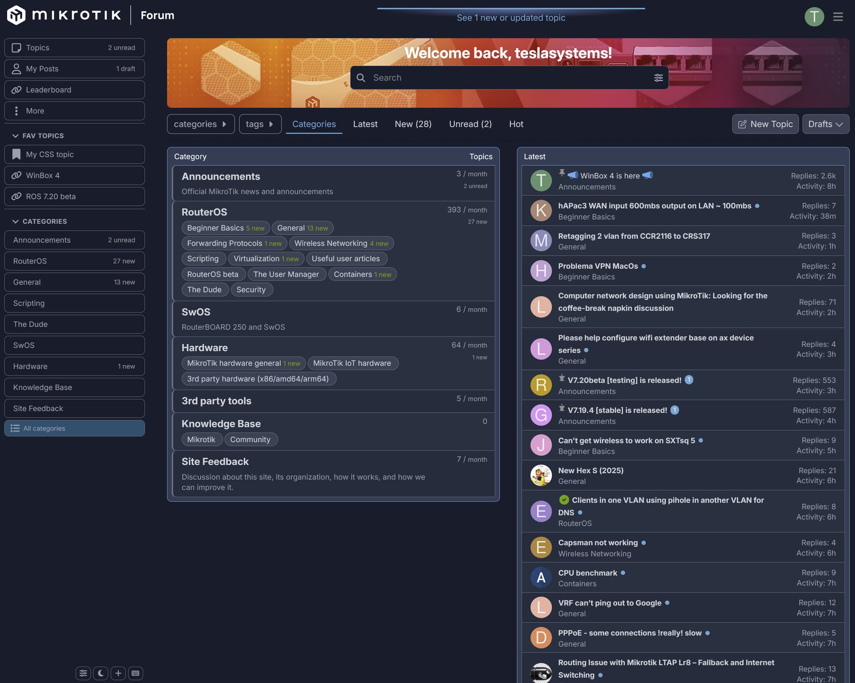Open SwOS sidebar category
Viewport: 855px width, 683px height.
click(x=74, y=345)
